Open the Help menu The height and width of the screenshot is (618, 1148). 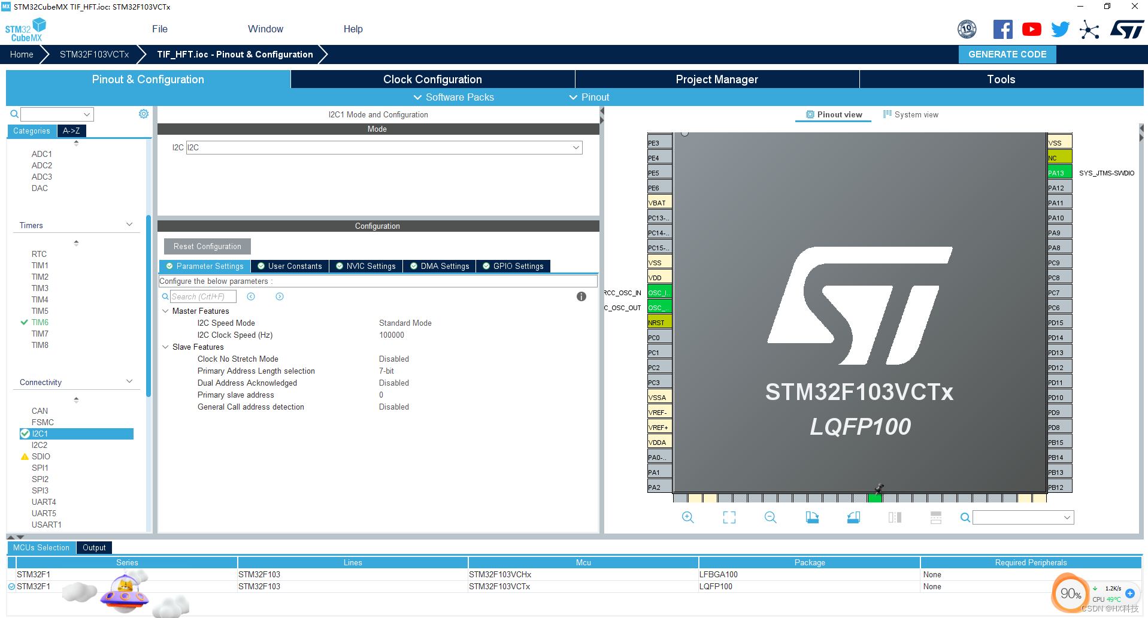[353, 29]
